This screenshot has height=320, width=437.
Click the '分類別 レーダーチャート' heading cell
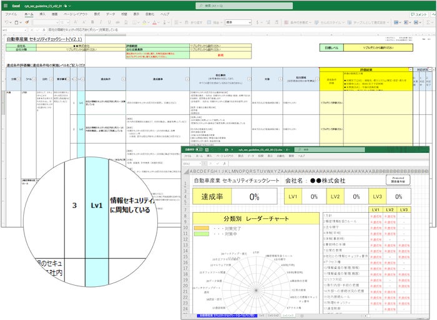256,218
